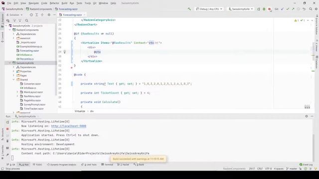Collapse the Shared folder
Image resolution: width=319 pixels, height=179 pixels.
(13, 80)
